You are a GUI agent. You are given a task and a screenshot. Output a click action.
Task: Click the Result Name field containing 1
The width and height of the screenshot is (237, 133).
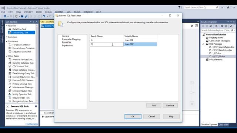point(107,44)
